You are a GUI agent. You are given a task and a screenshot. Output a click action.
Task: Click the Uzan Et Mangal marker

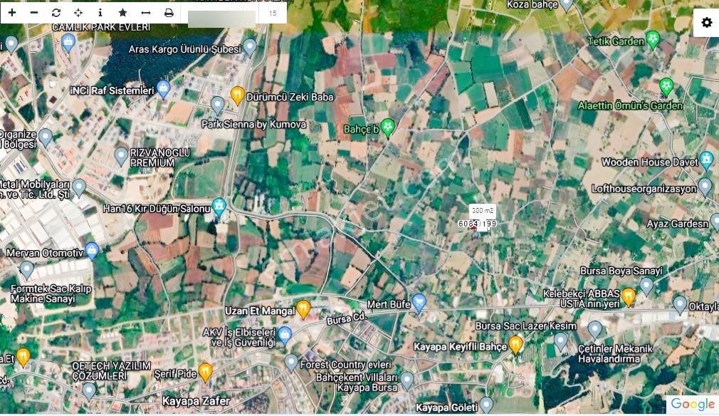click(303, 310)
